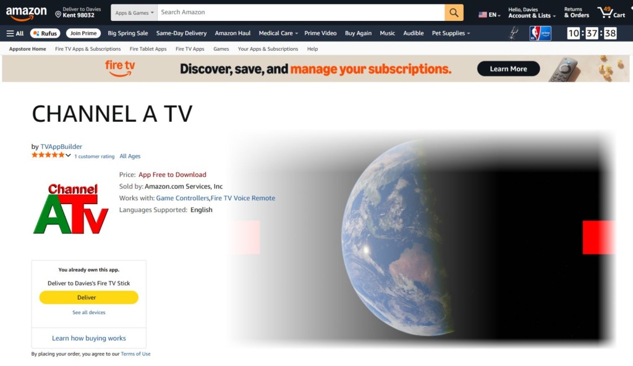Select Fire Tablet Apps tab
Viewport: 633px width, 366px height.
coord(148,49)
